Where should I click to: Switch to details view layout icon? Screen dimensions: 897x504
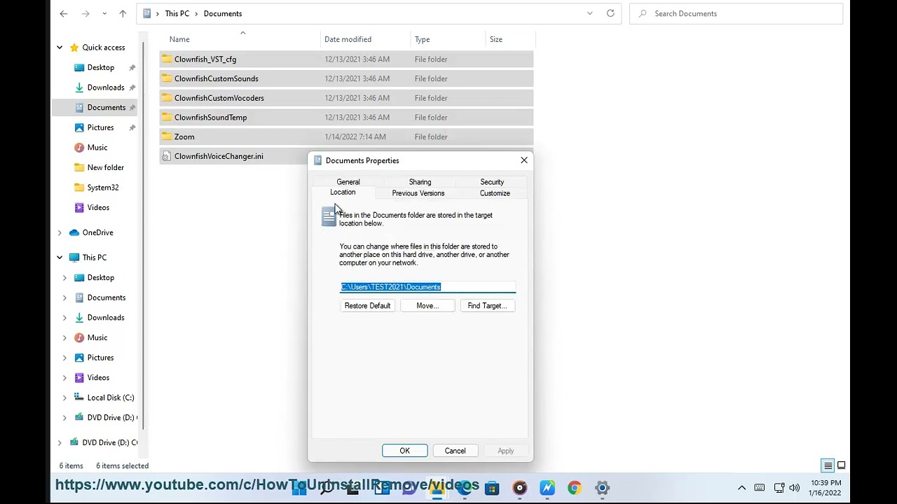pos(828,465)
